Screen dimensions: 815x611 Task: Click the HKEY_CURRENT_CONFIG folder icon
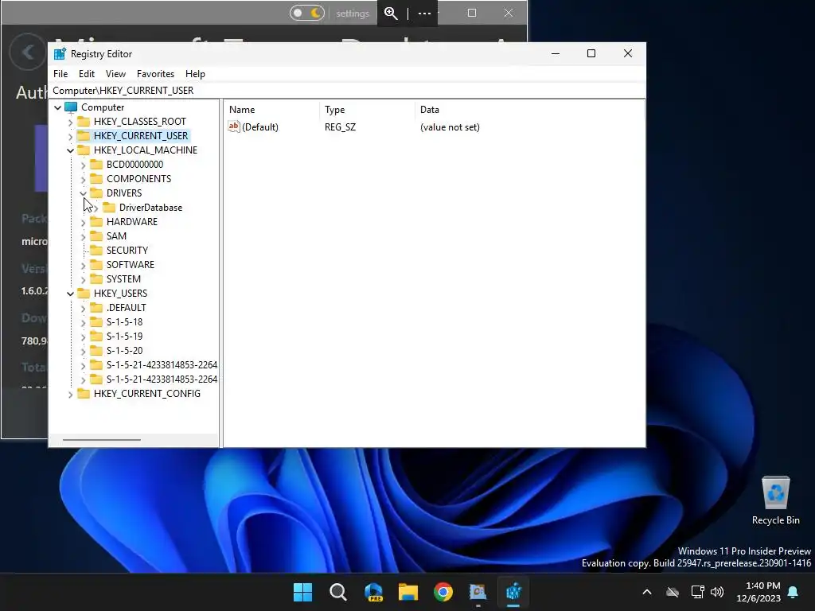[83, 393]
